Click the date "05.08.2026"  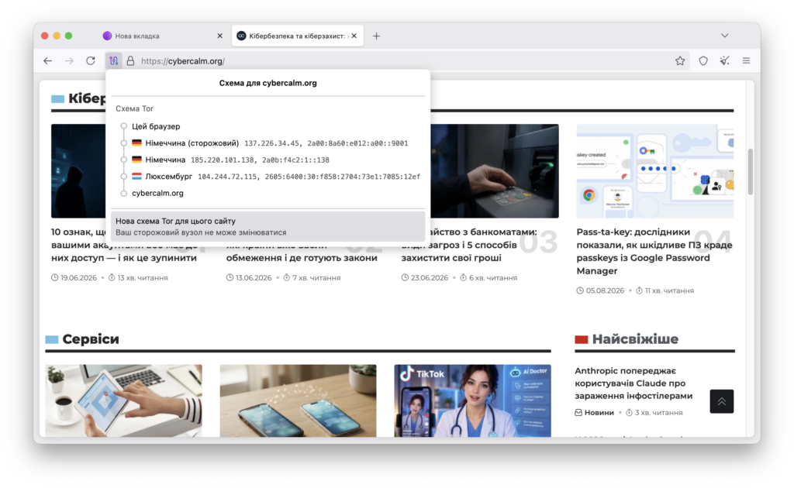(605, 290)
